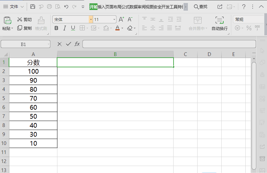Click the Redo arrow icon
Screen dimensions: 267x173
pyautogui.click(x=74, y=7)
